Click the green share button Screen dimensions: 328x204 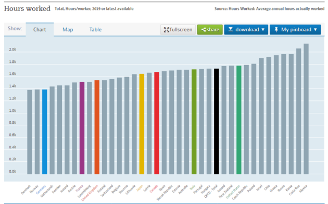pyautogui.click(x=210, y=30)
